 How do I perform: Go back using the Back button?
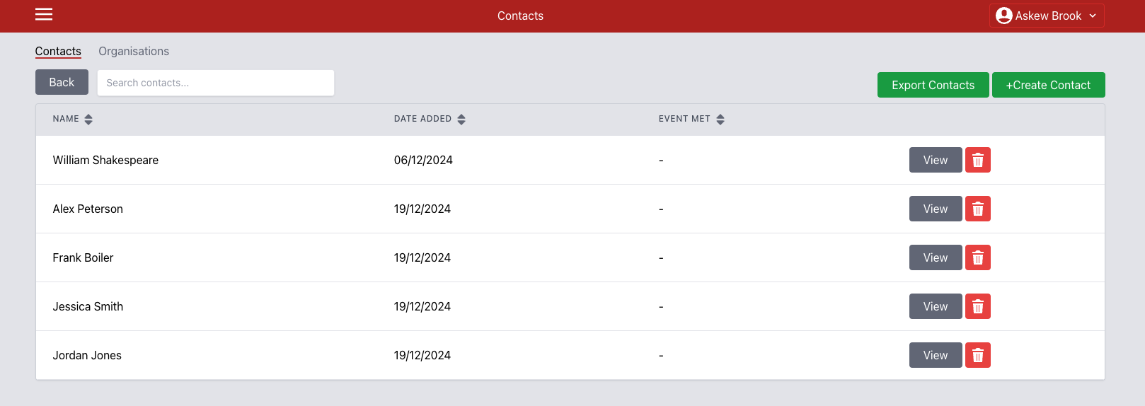click(x=62, y=82)
